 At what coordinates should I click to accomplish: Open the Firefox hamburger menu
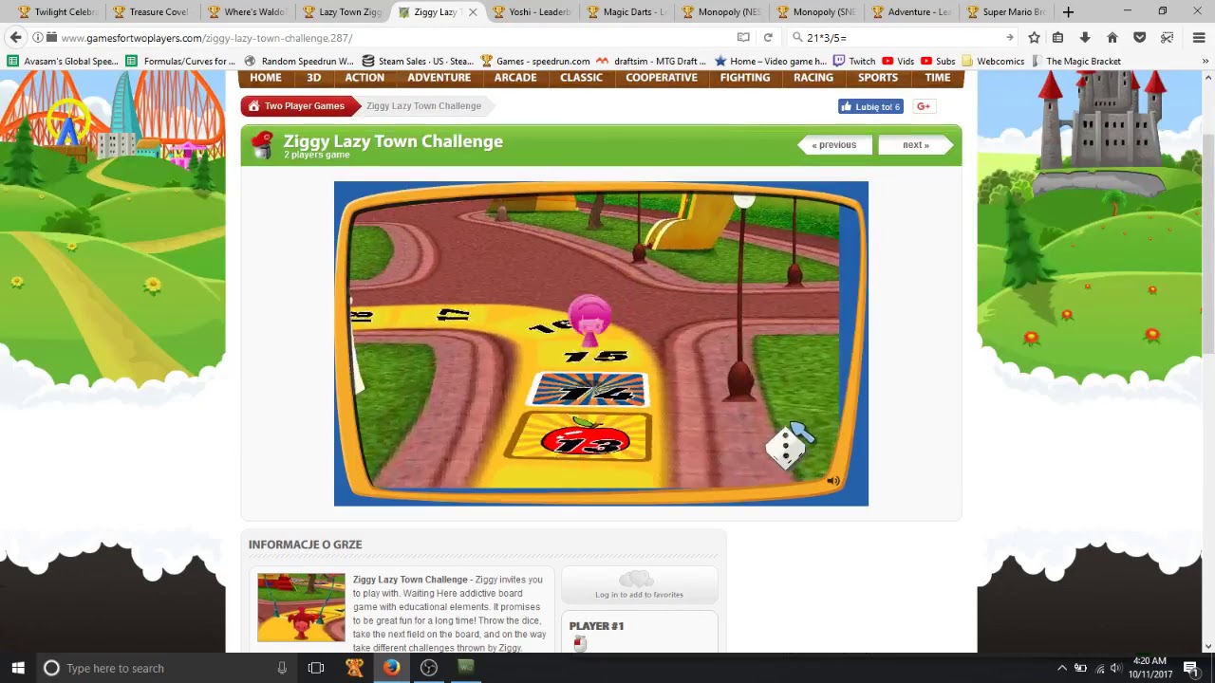(1199, 38)
